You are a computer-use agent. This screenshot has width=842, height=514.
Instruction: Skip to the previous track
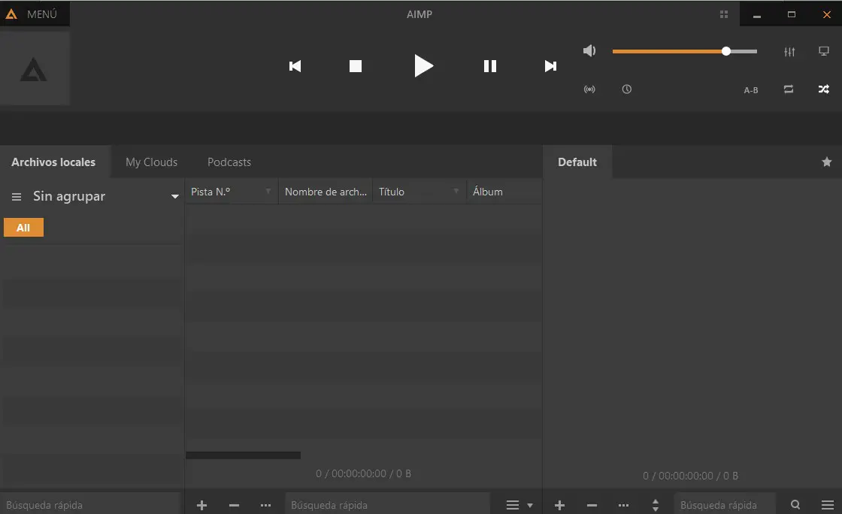click(x=295, y=66)
